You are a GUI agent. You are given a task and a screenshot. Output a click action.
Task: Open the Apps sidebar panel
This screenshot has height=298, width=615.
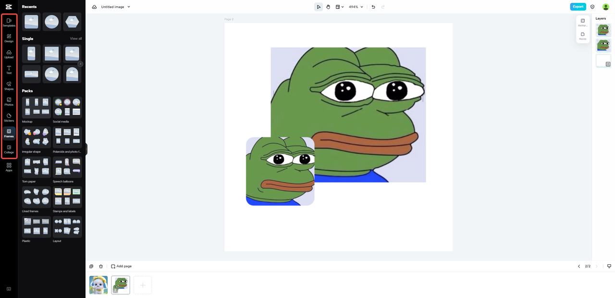click(9, 167)
